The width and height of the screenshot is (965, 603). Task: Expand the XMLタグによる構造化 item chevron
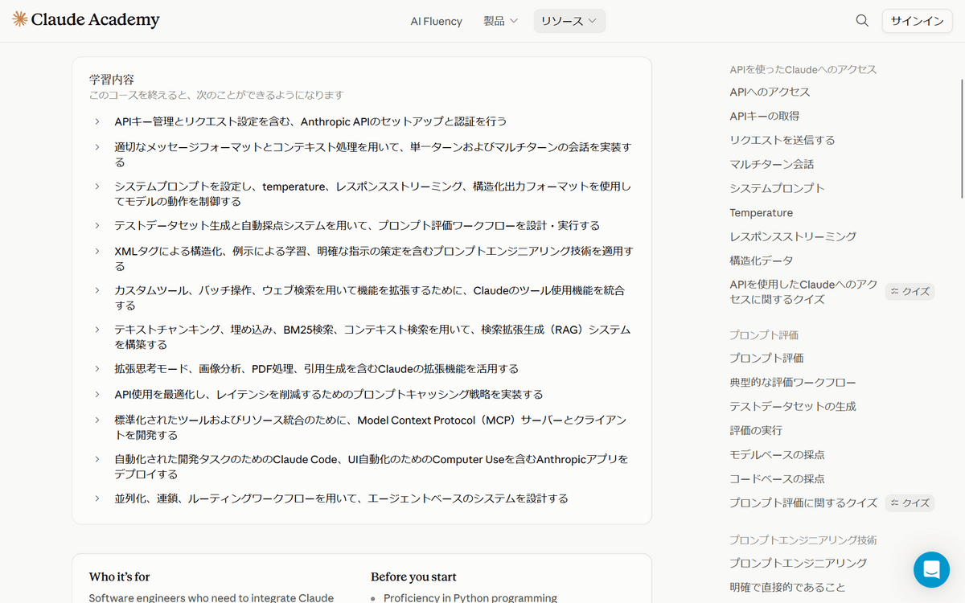96,251
